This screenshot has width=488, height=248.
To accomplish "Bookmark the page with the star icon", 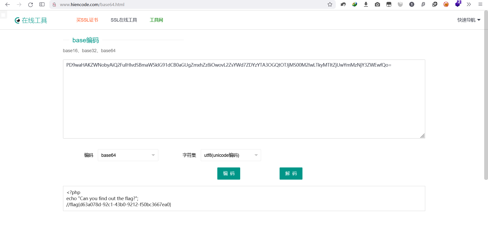I will point(330,4).
